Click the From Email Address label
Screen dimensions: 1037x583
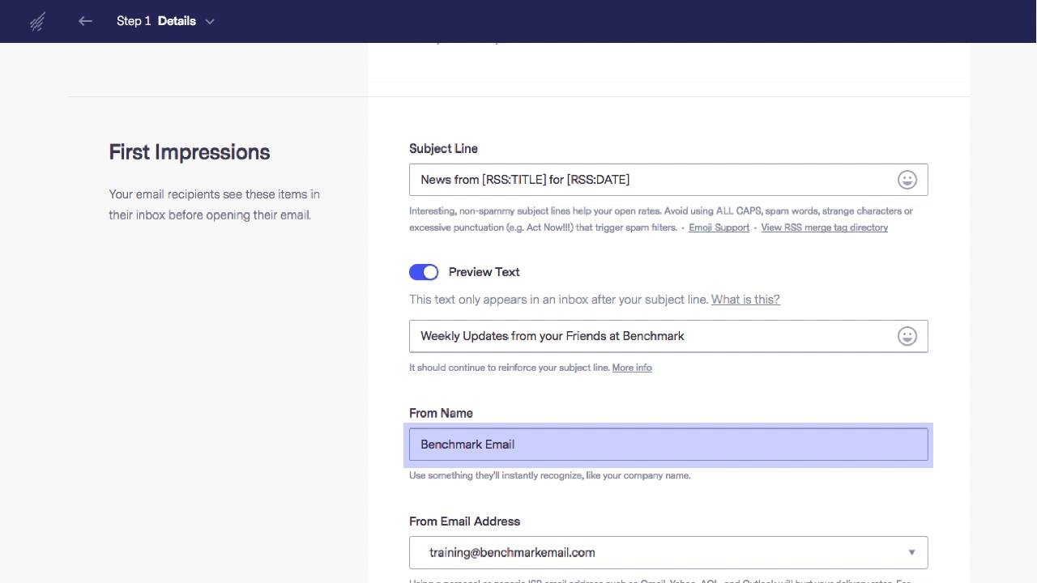[464, 521]
